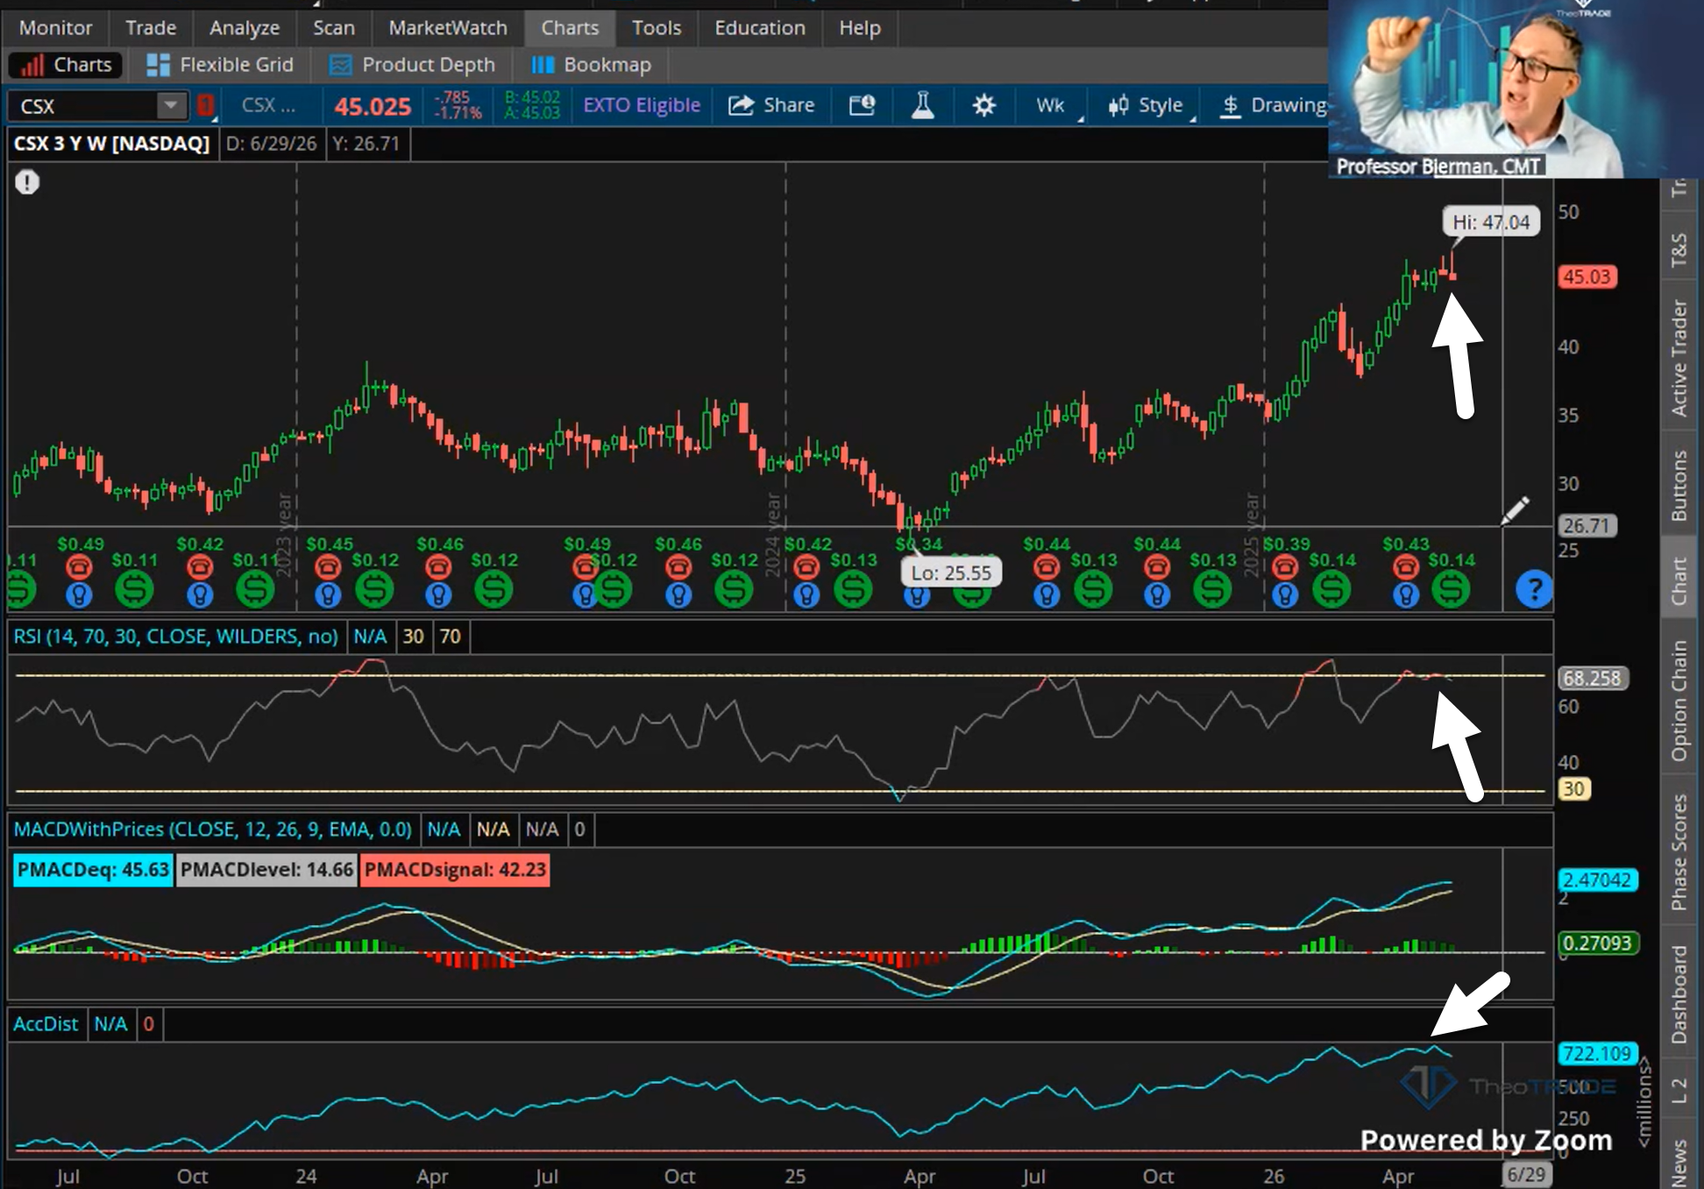The width and height of the screenshot is (1704, 1189).
Task: Select the Charts main tab
Action: (570, 28)
